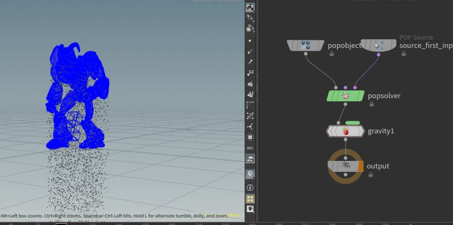Viewport: 453px width, 225px height.
Task: Toggle display points icon
Action: 250,41
